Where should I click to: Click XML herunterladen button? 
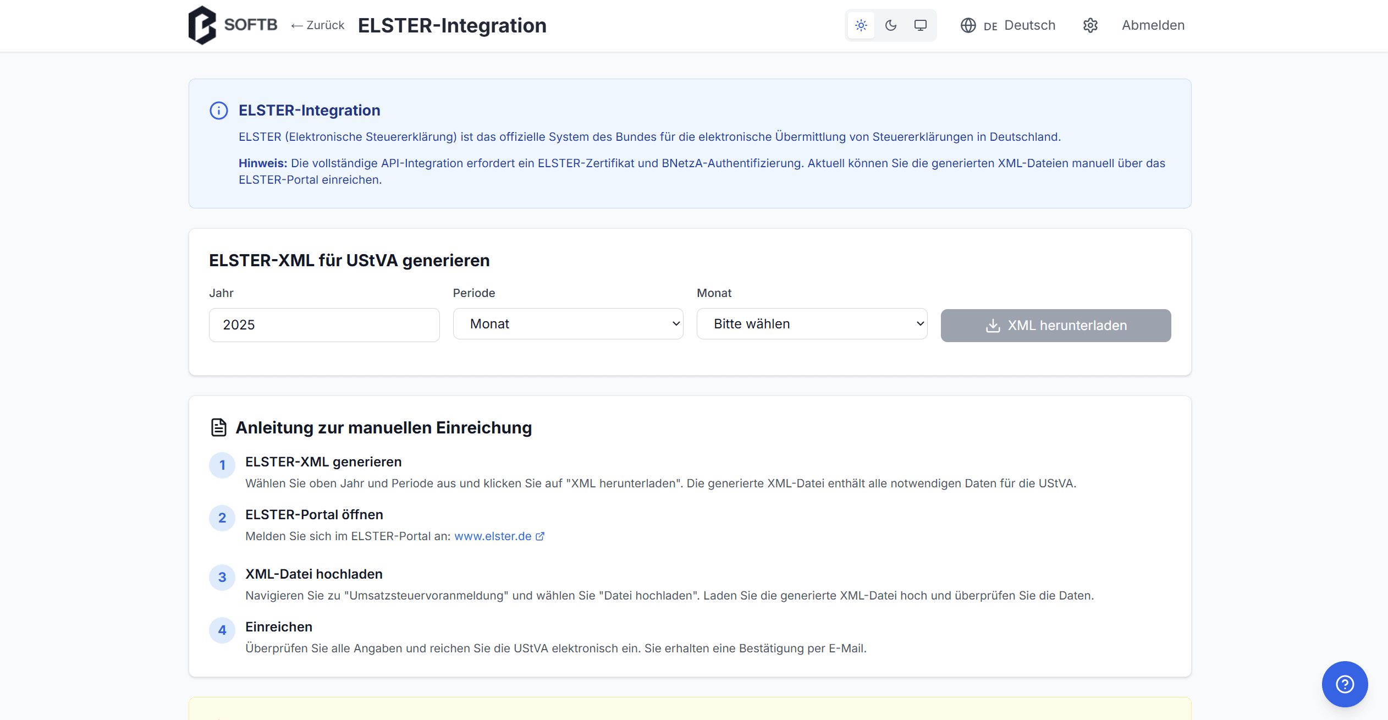coord(1055,325)
